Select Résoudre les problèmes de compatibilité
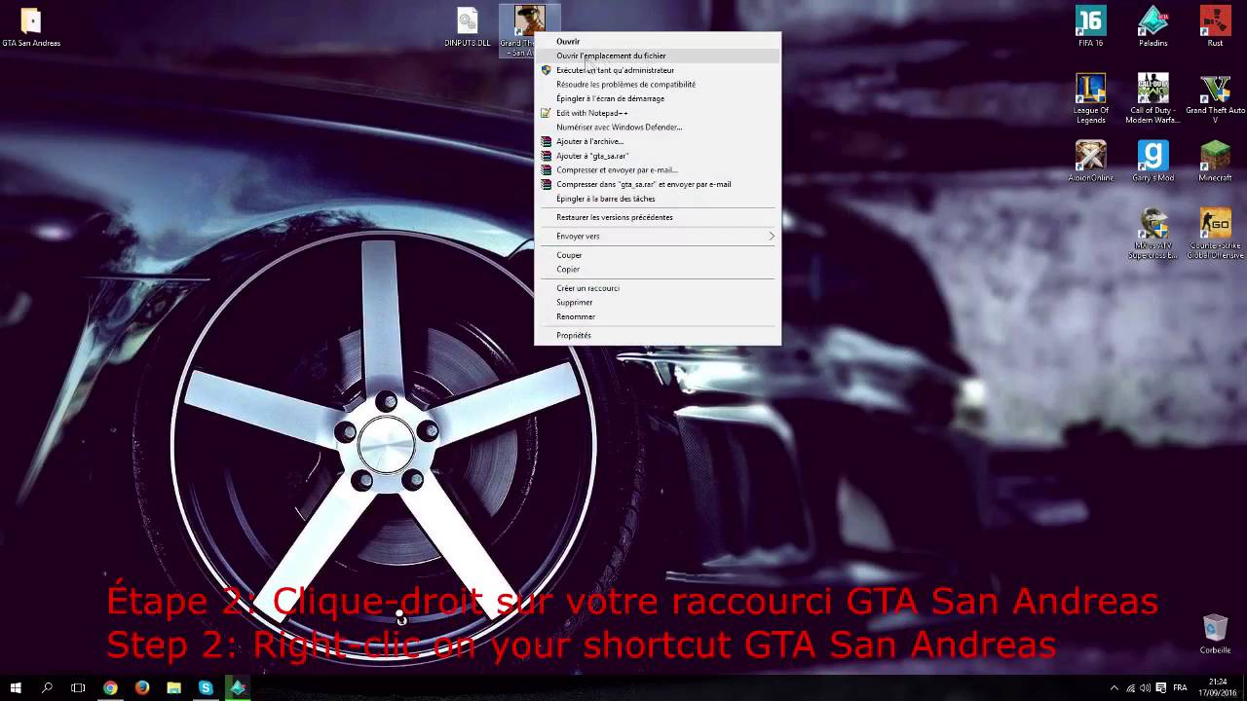1247x701 pixels. 658,85
